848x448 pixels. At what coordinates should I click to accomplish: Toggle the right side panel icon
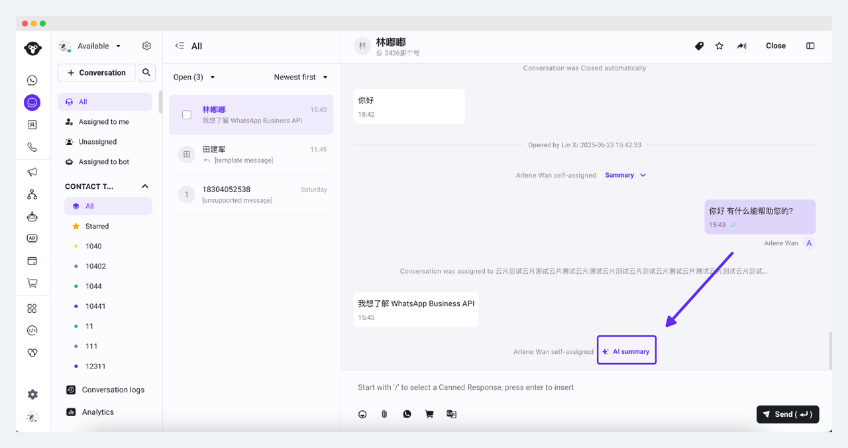[x=810, y=46]
